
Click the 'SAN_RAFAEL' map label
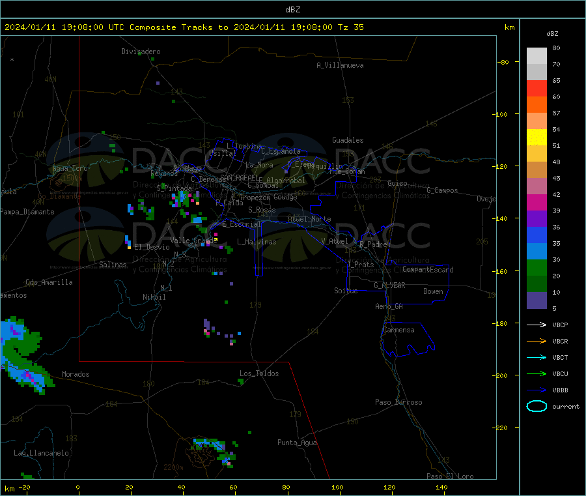click(x=239, y=177)
